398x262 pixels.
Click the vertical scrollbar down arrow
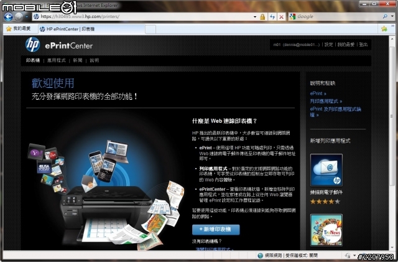[x=392, y=247]
